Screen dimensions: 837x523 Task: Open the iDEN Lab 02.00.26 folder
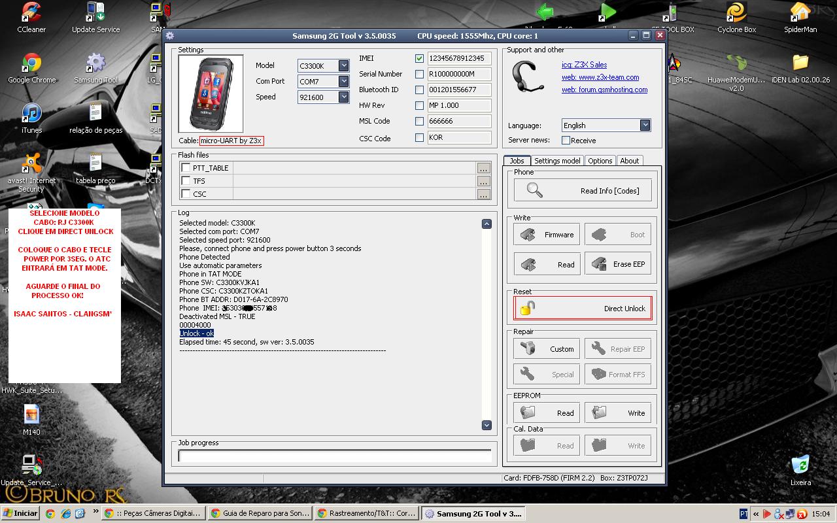click(800, 67)
